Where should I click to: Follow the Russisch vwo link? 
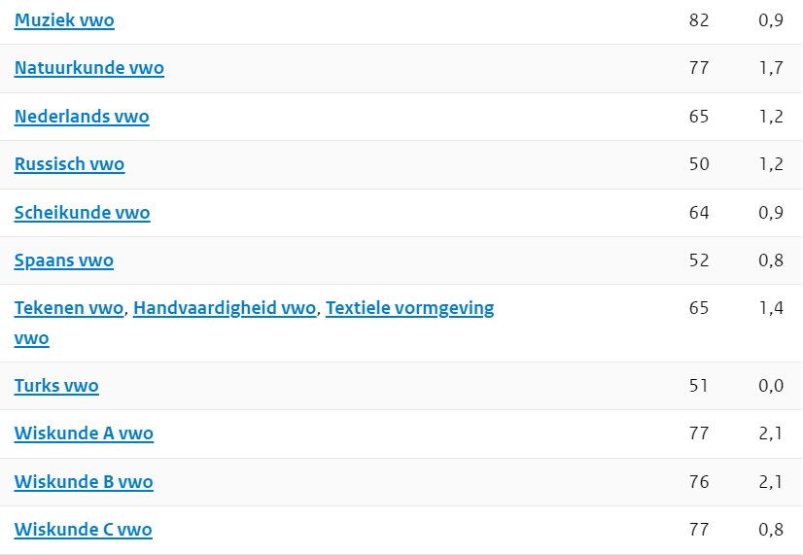tap(69, 164)
